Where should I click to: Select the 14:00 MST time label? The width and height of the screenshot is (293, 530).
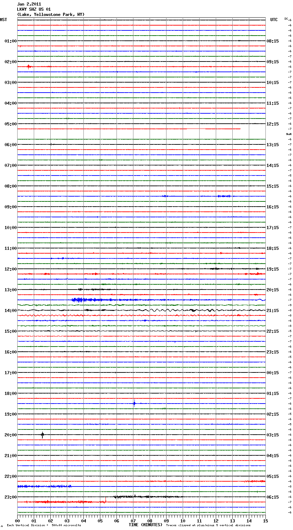tap(11, 310)
